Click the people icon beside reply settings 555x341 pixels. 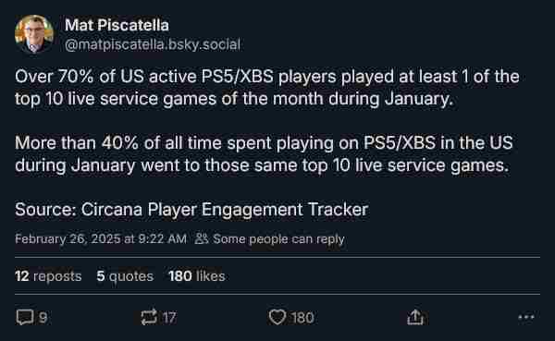click(202, 238)
